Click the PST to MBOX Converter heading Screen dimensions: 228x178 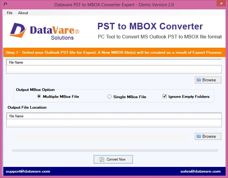(150, 26)
